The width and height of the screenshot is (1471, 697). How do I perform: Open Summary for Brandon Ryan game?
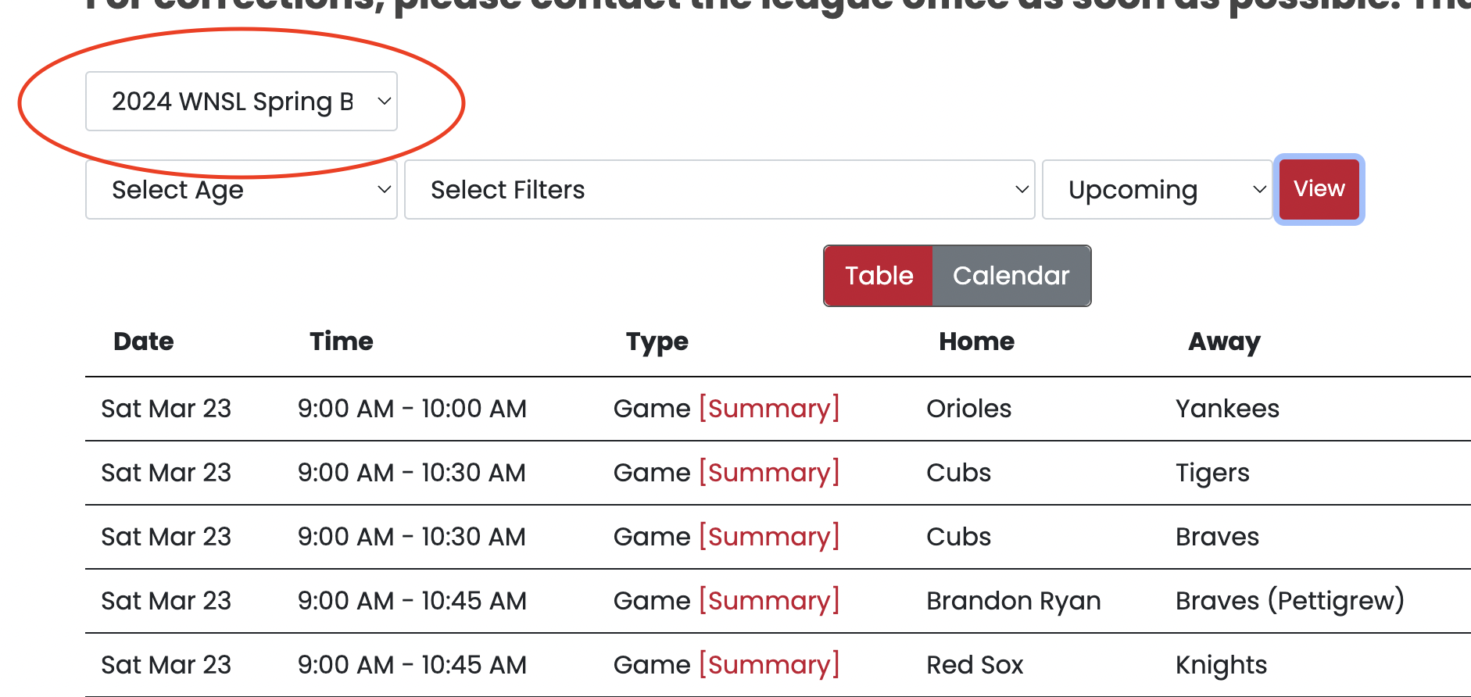769,601
